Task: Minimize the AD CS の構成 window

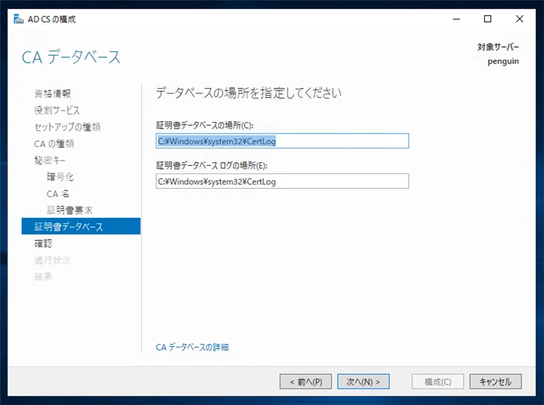Action: coord(456,19)
